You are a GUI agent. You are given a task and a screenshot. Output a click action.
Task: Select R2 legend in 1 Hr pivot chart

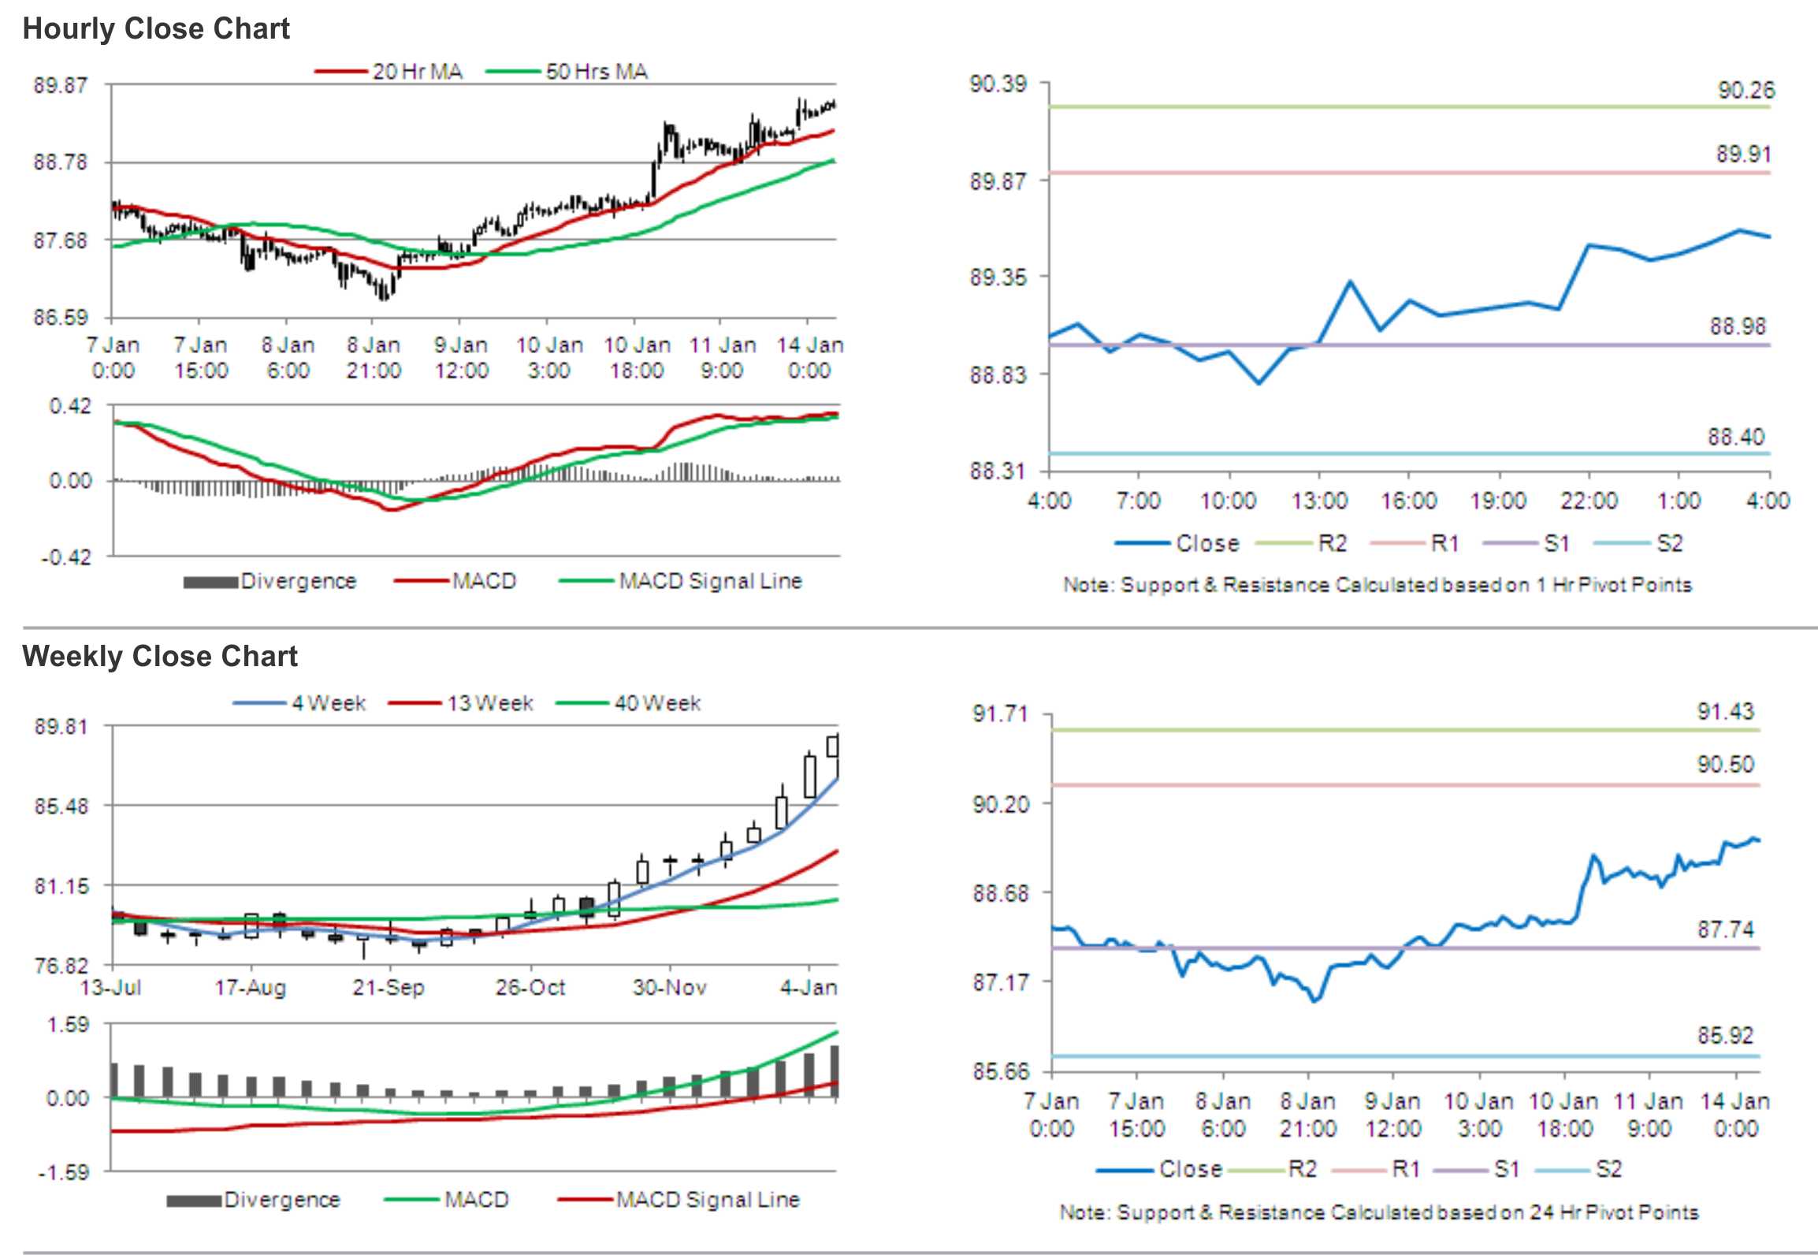point(1301,543)
